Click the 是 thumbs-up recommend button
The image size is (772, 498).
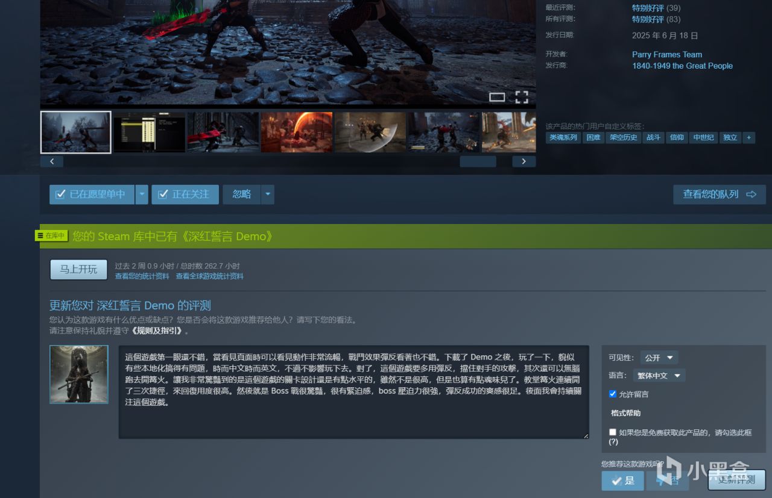pyautogui.click(x=622, y=480)
